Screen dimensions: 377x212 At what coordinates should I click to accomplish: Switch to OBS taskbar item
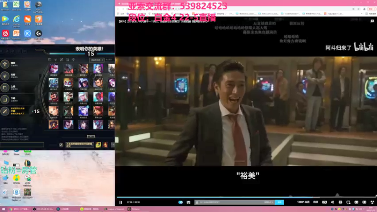tap(43, 209)
